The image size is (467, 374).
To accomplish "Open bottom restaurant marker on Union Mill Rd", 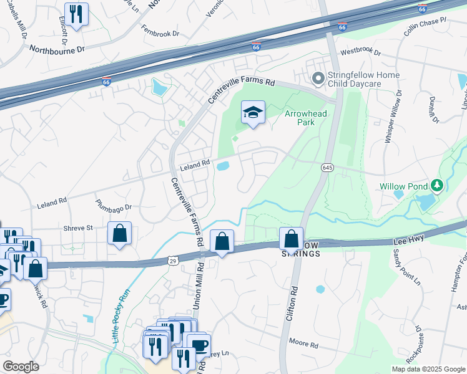I will pyautogui.click(x=184, y=359).
